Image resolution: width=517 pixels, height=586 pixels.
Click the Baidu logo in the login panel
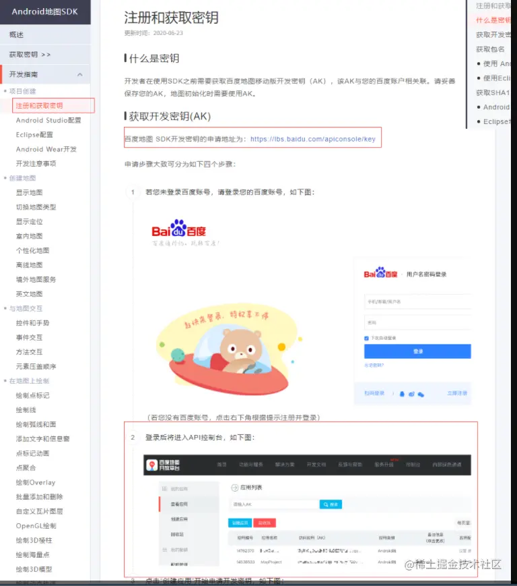[380, 273]
